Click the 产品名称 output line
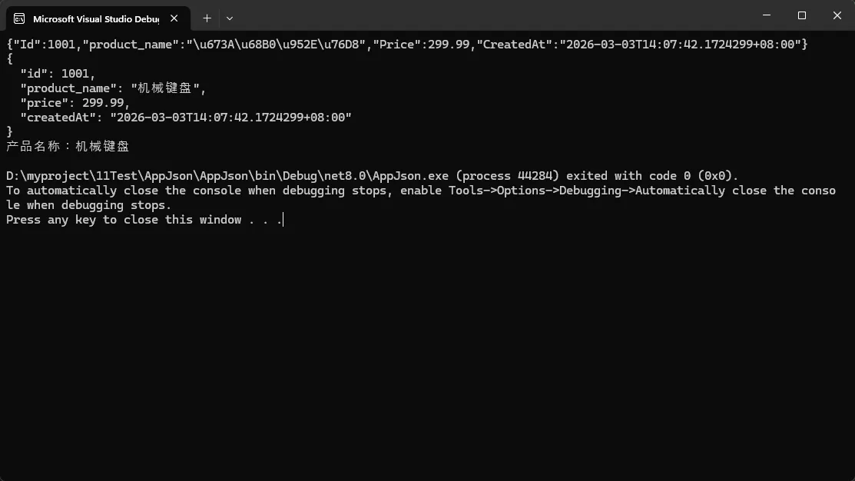Screen dimensions: 855x481 coord(68,146)
